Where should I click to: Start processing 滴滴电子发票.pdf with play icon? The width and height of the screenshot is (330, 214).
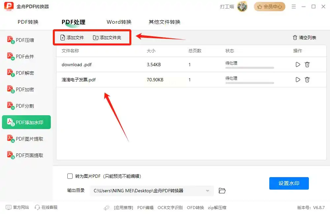coord(298,80)
